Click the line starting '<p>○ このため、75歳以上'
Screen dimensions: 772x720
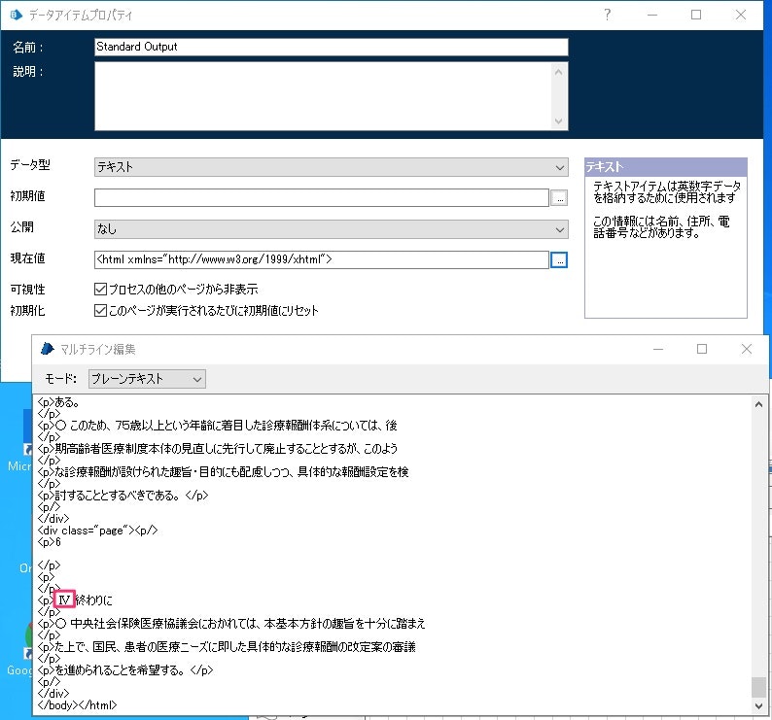point(217,426)
